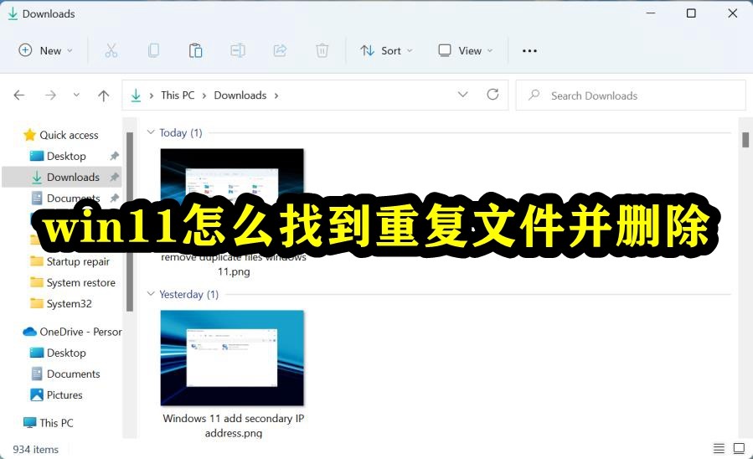The image size is (753, 459).
Task: Expand chevron after Downloads breadcrumb
Action: (x=276, y=95)
